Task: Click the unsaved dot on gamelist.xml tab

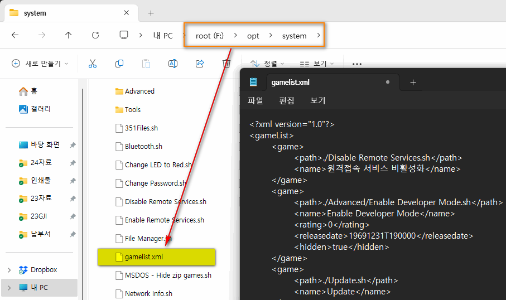Action: click(x=388, y=83)
